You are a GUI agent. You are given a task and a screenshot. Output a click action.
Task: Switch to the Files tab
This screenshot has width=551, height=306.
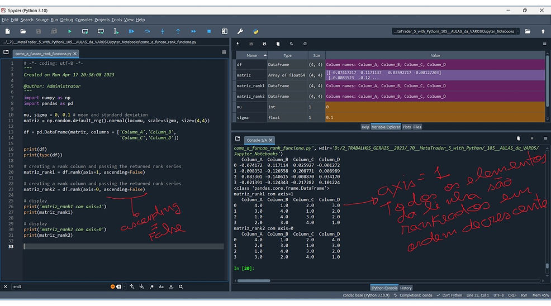(417, 127)
